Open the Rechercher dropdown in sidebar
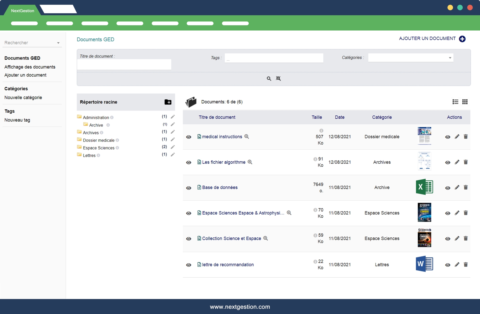The width and height of the screenshot is (480, 314). click(x=32, y=43)
